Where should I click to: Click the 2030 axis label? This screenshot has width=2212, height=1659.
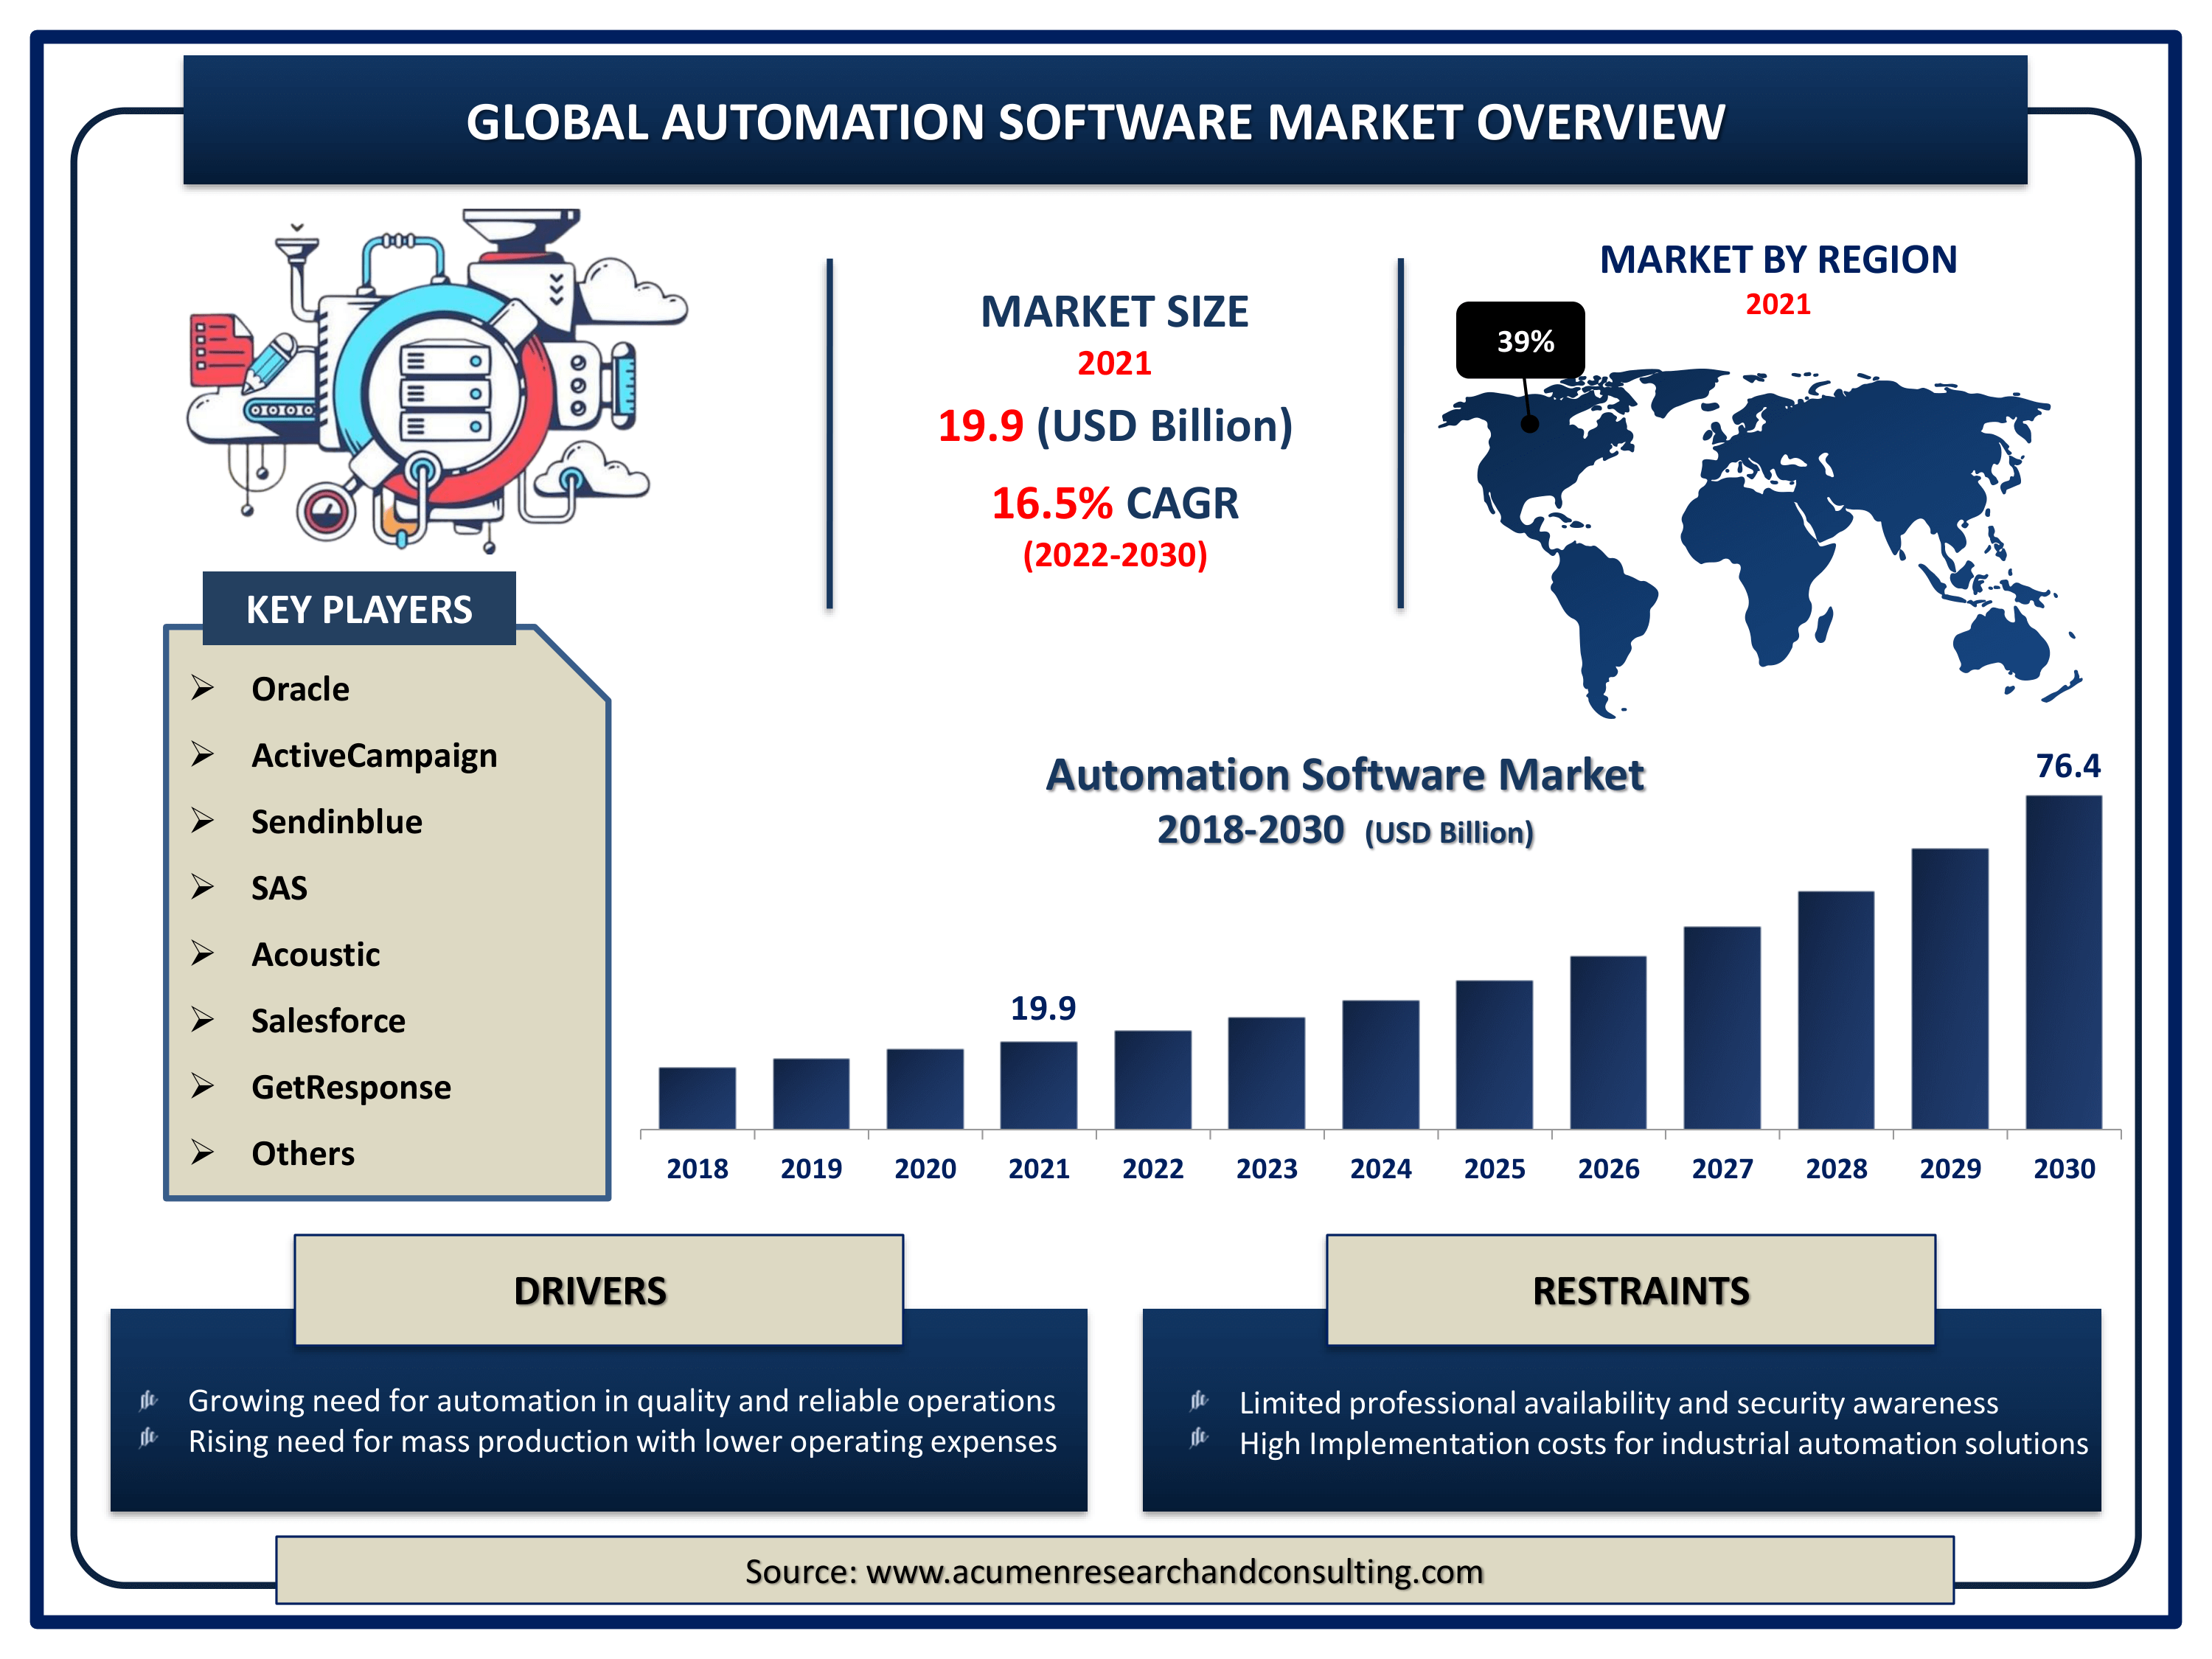point(2064,1168)
